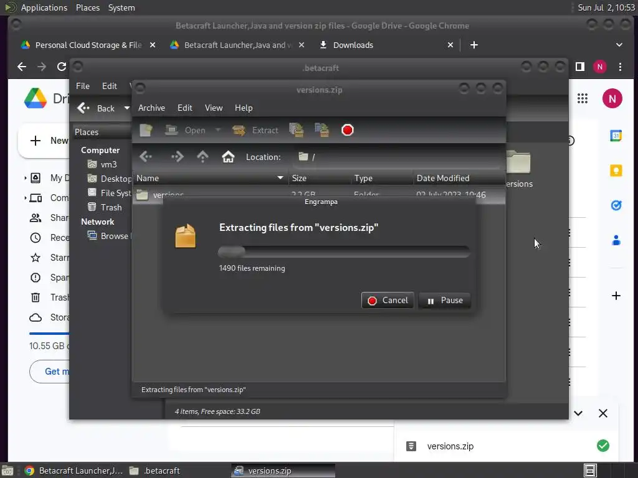Go to archive home location
638x478 pixels.
tap(228, 157)
